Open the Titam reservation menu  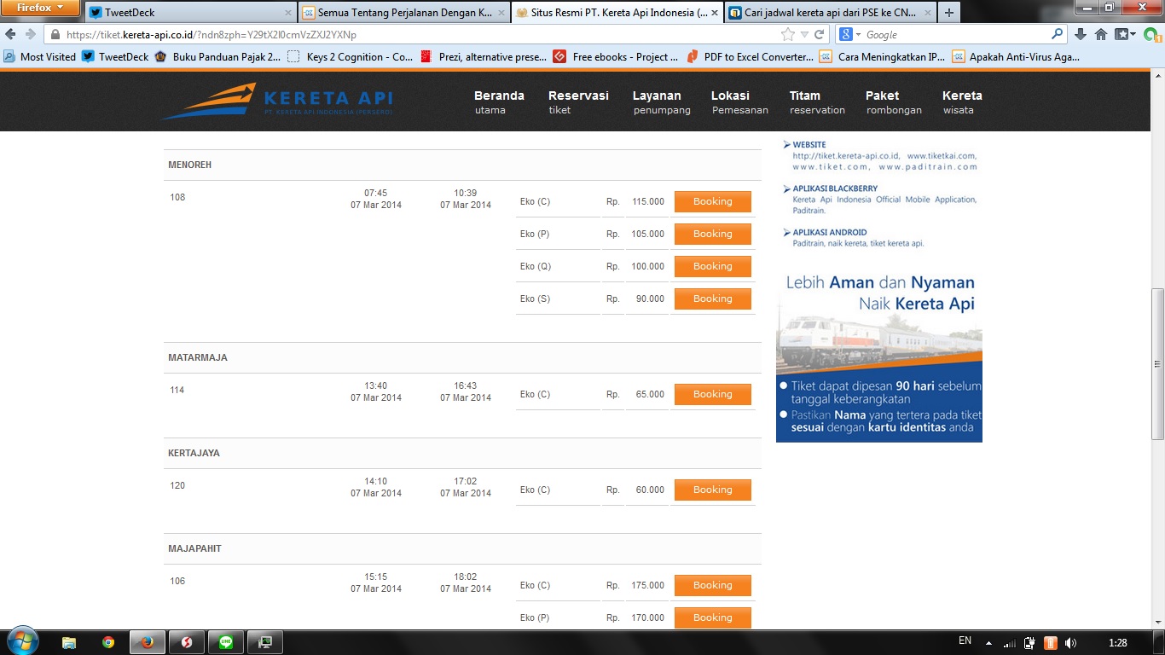pos(817,101)
